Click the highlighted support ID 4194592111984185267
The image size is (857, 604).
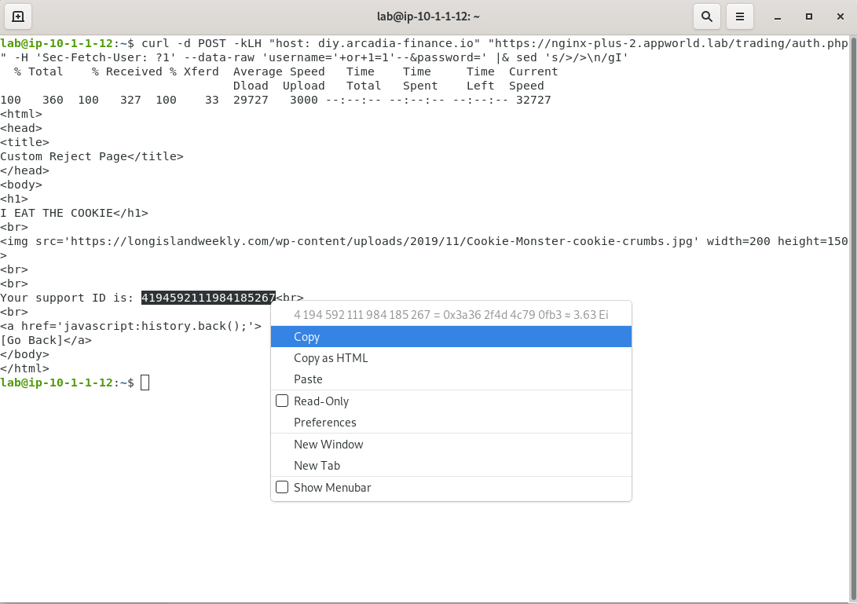point(208,298)
